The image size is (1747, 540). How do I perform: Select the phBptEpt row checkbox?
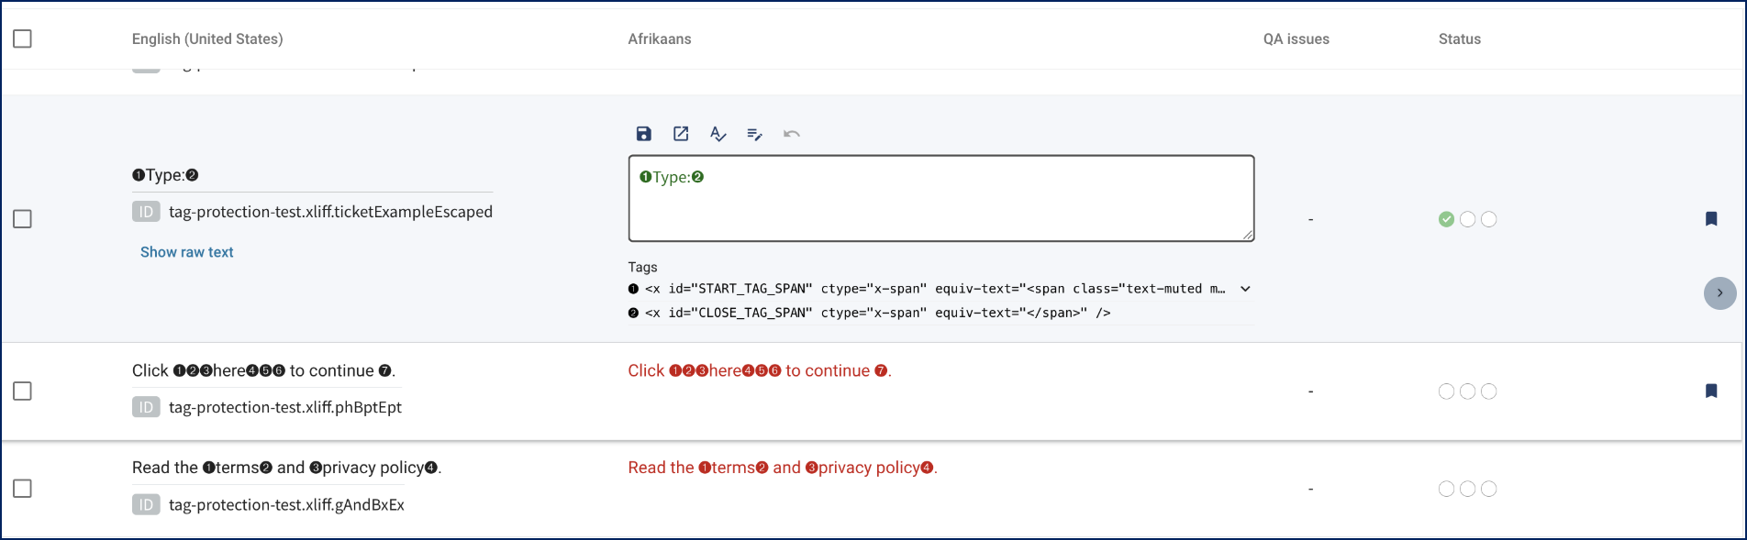(22, 391)
